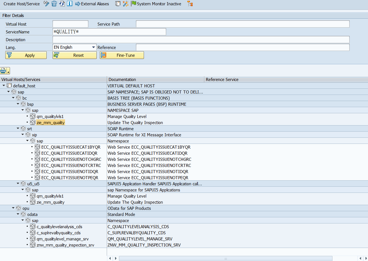Viewport: 368px width, 261px height.
Task: Select ECC_QUALITYISSUECAT1BYQR service
Action: pos(71,147)
